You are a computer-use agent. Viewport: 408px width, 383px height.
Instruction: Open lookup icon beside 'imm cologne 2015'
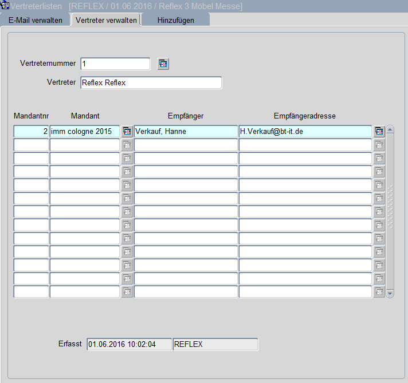pos(127,132)
